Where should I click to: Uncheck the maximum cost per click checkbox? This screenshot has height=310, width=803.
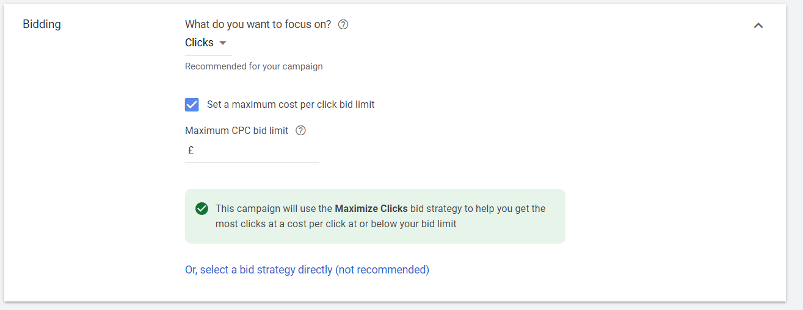point(192,104)
